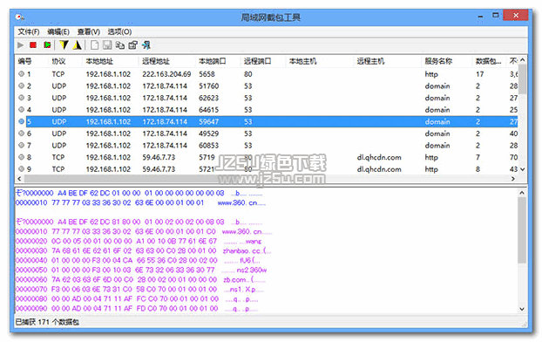
Task: Click the packet list vertical scrollbar thumb
Action: click(x=522, y=79)
